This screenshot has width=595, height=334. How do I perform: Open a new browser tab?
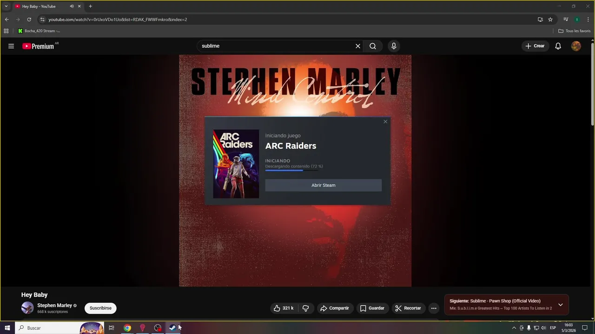90,6
